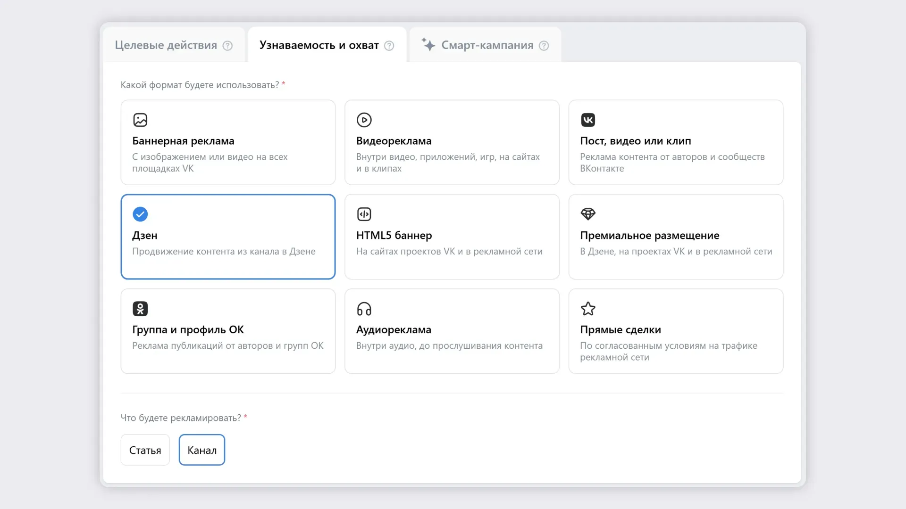Click description 'По согласованным условиям на трафике рекламной сети'
906x509 pixels.
point(669,351)
